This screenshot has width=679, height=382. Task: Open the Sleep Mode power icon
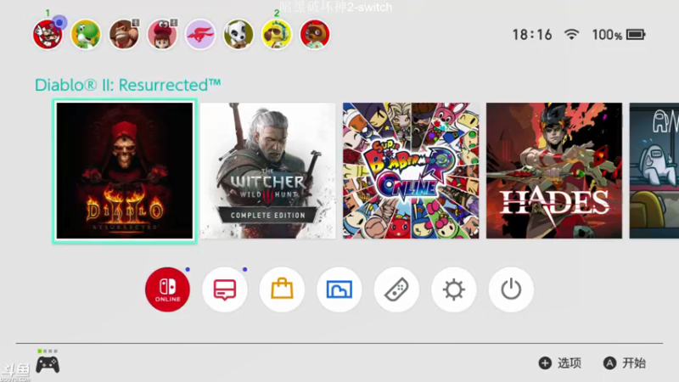(511, 289)
